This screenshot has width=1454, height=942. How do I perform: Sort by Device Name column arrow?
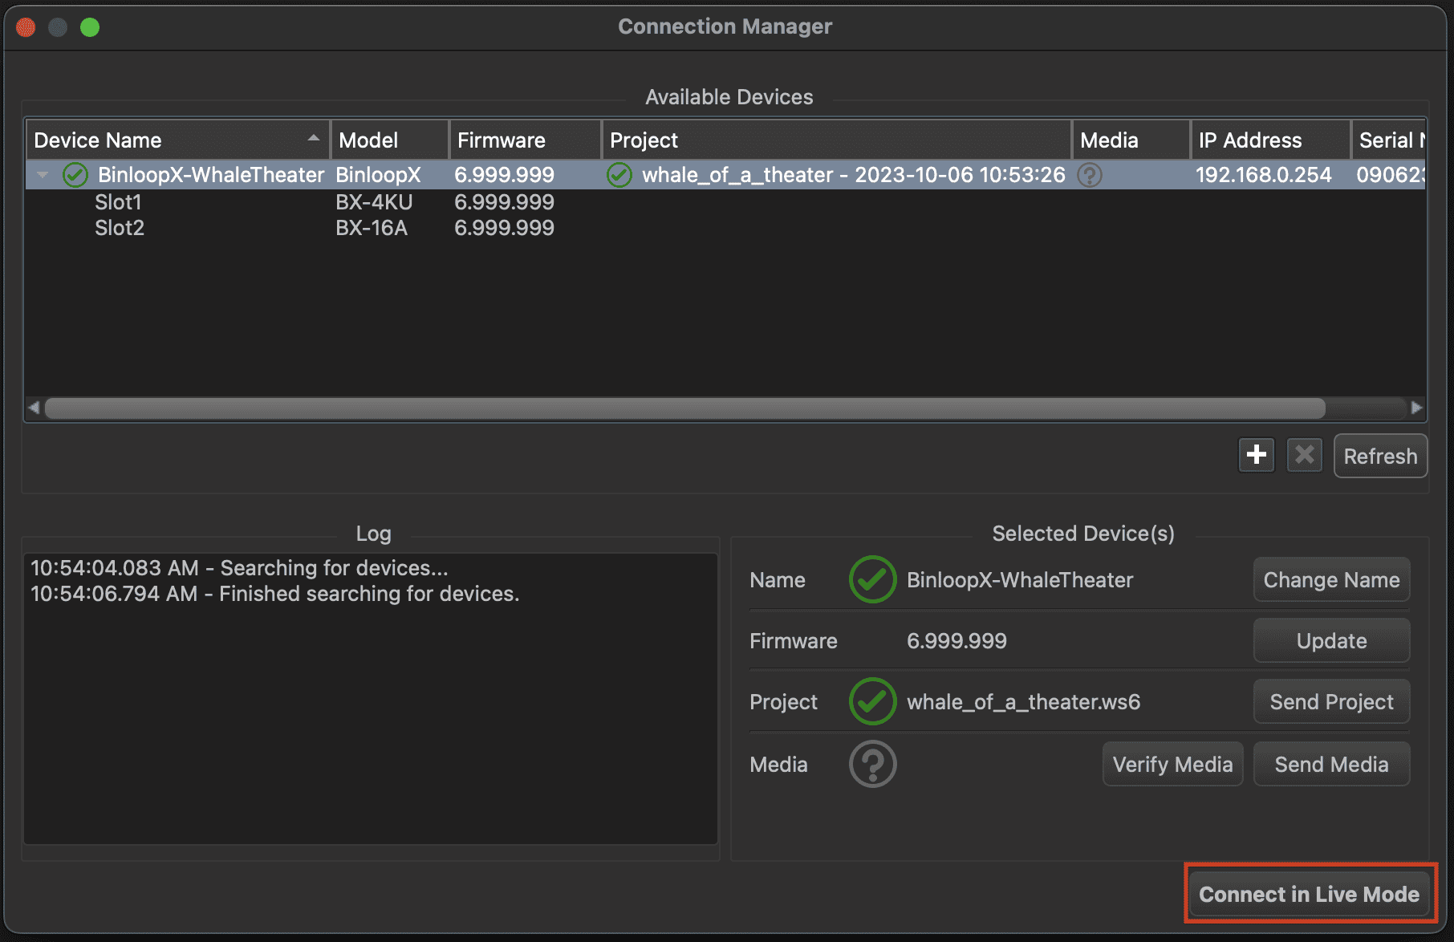313,139
